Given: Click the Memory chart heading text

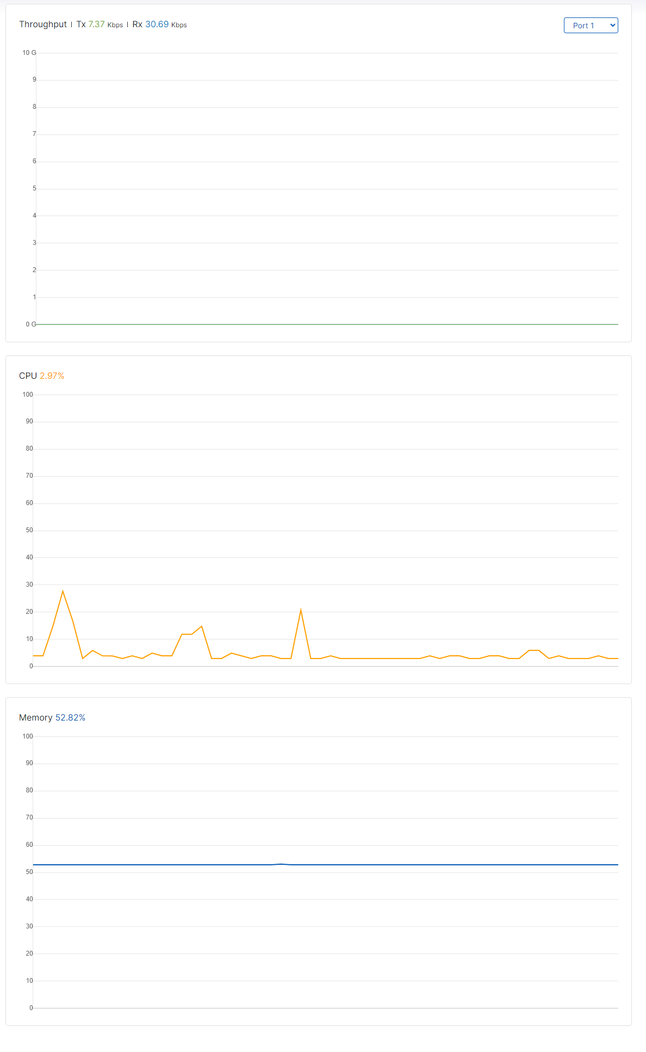Looking at the screenshot, I should click(x=36, y=718).
